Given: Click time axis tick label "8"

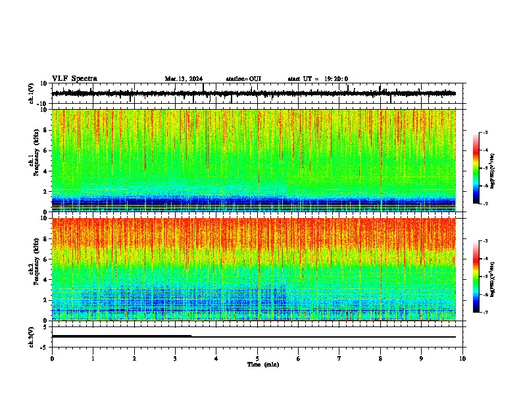Looking at the screenshot, I should coord(380,359).
